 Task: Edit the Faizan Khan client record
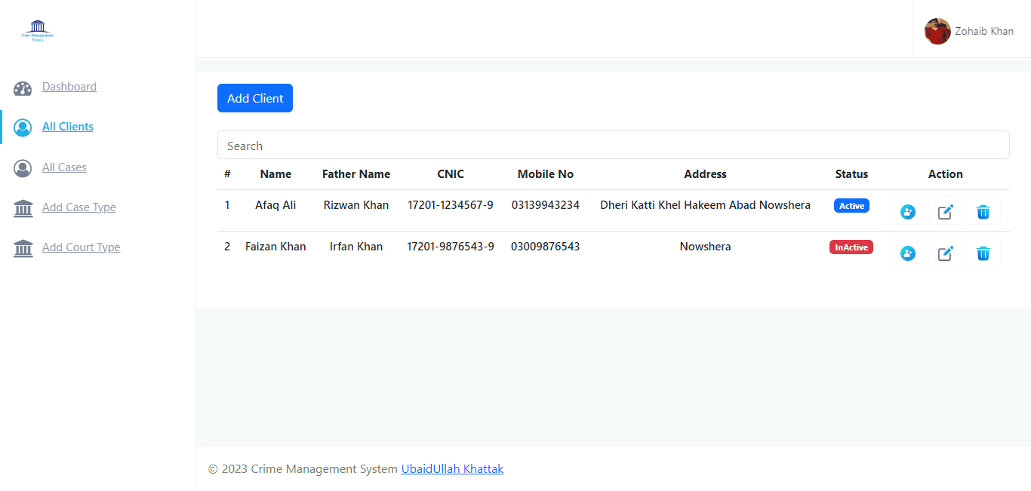tap(945, 253)
